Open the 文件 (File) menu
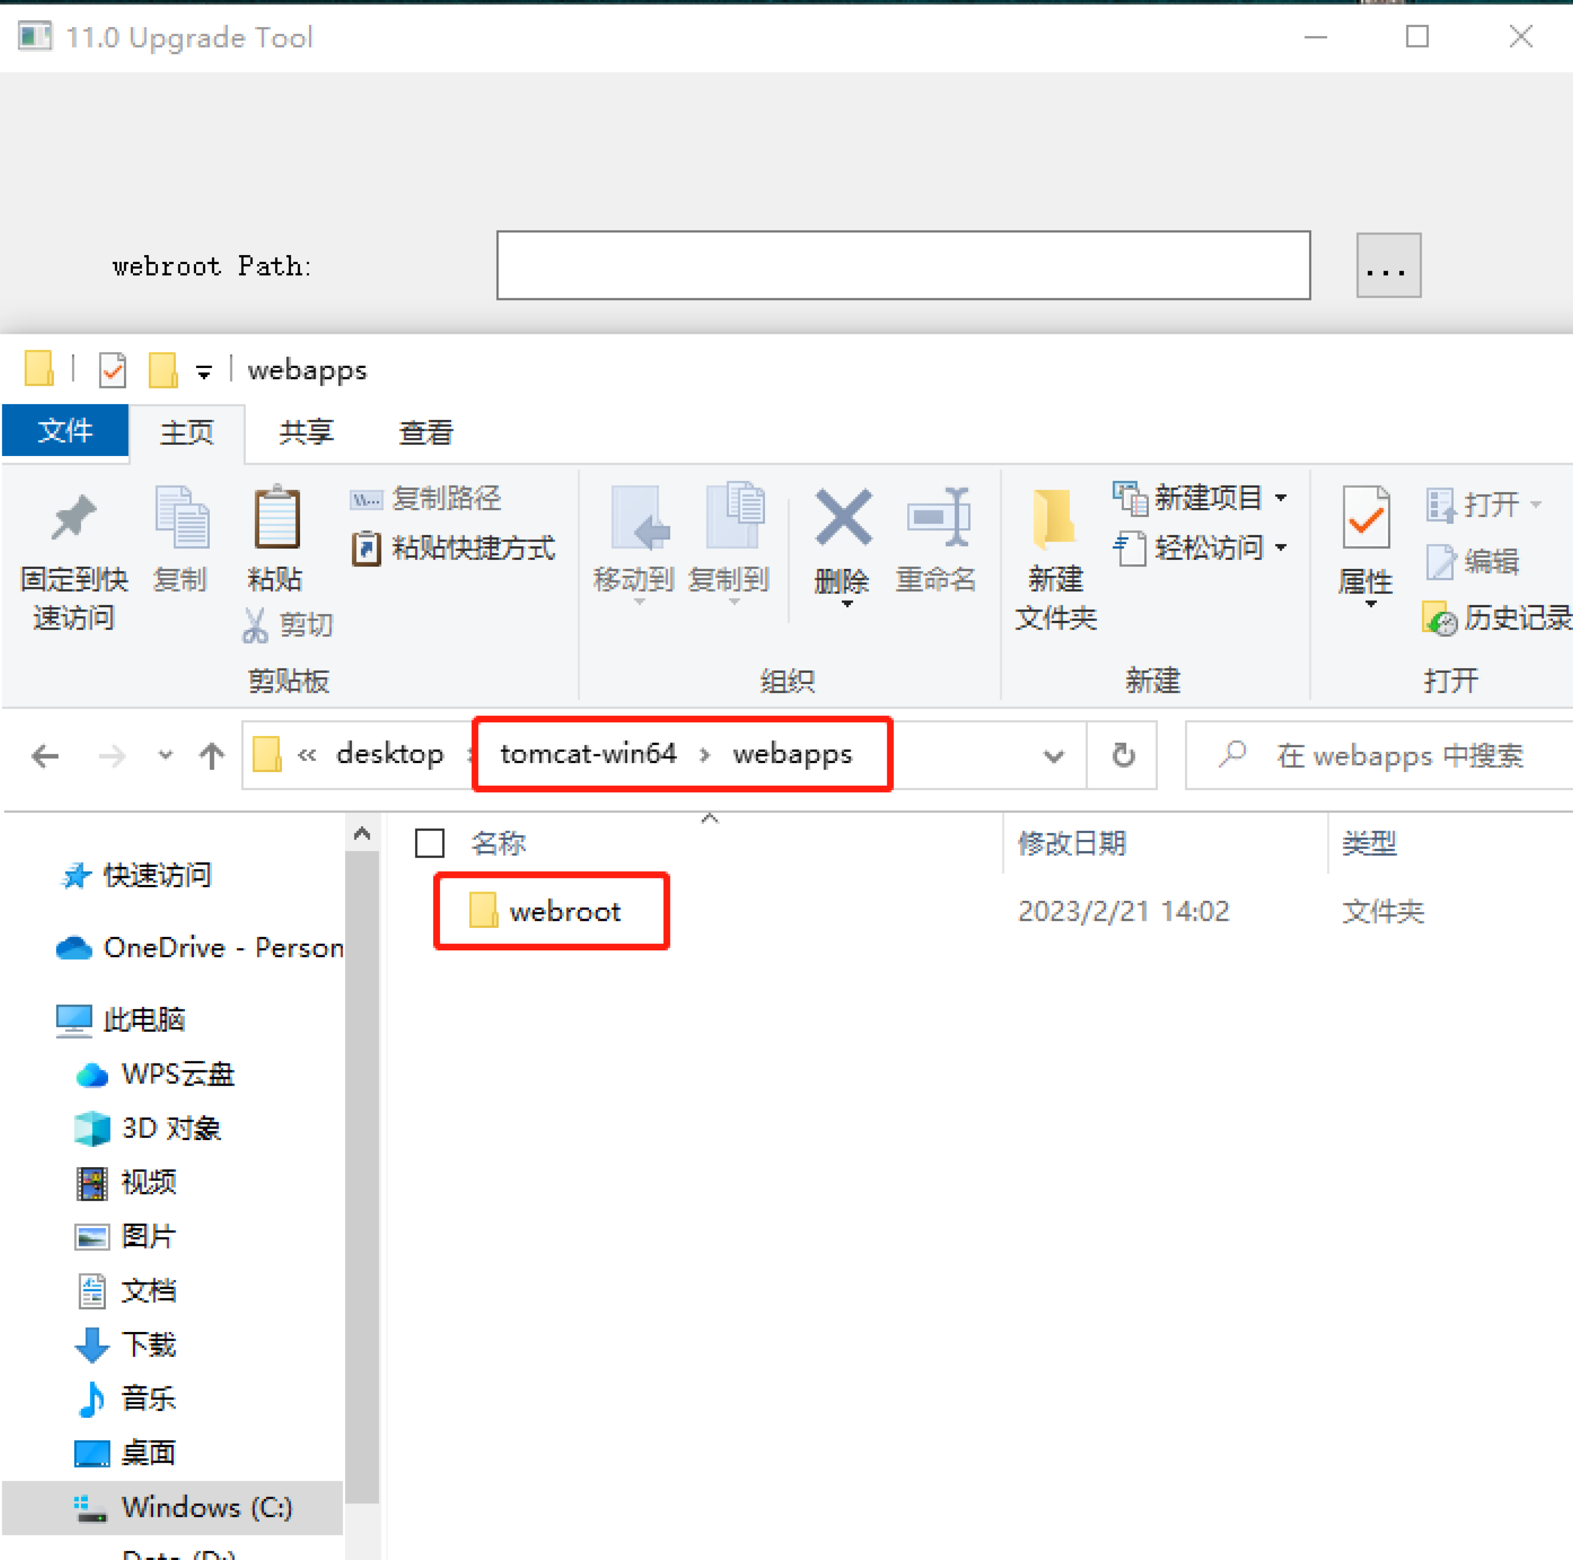 [65, 432]
